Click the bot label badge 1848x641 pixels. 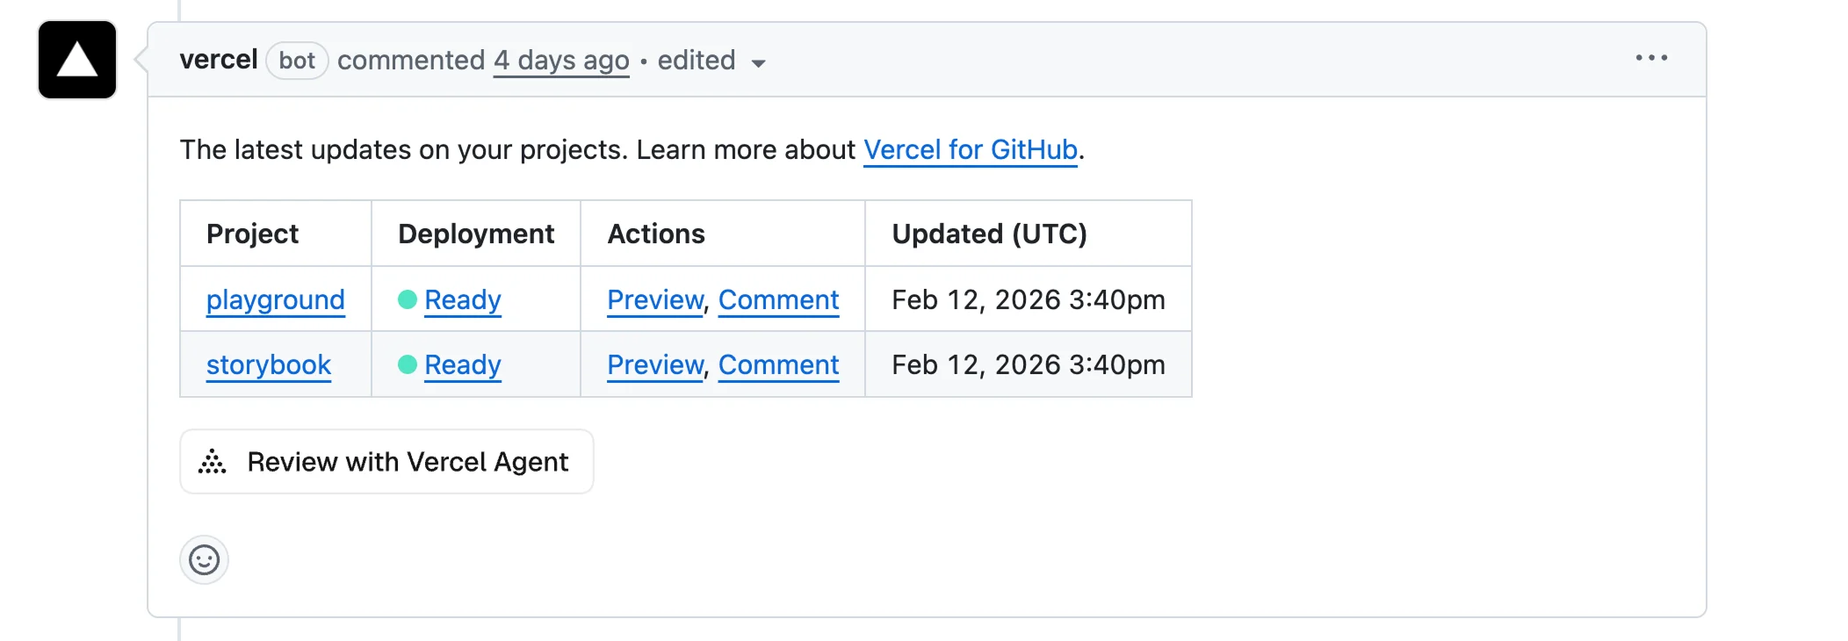pos(297,60)
